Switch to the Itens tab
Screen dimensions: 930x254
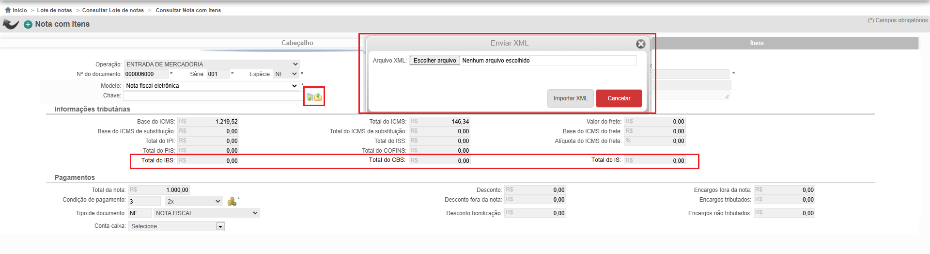click(x=757, y=43)
